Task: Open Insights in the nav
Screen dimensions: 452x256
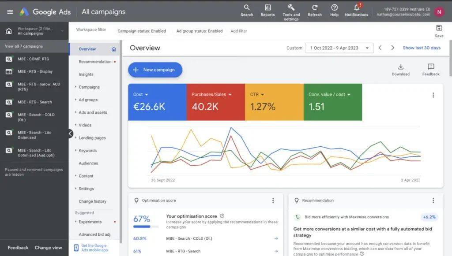Action: click(x=86, y=74)
